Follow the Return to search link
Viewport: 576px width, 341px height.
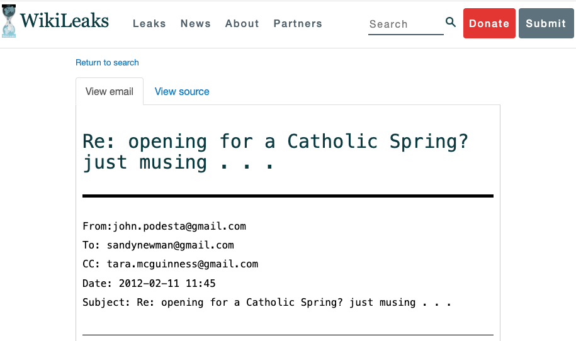click(107, 63)
